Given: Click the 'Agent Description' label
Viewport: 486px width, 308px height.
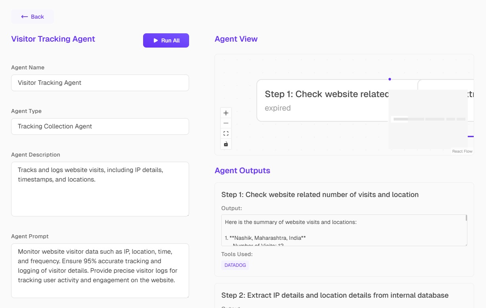Looking at the screenshot, I should click(x=36, y=155).
